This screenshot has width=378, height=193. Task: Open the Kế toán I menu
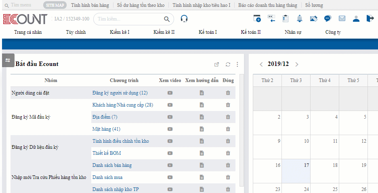(x=208, y=32)
